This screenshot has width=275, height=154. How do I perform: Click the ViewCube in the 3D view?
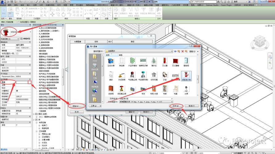pyautogui.click(x=260, y=42)
